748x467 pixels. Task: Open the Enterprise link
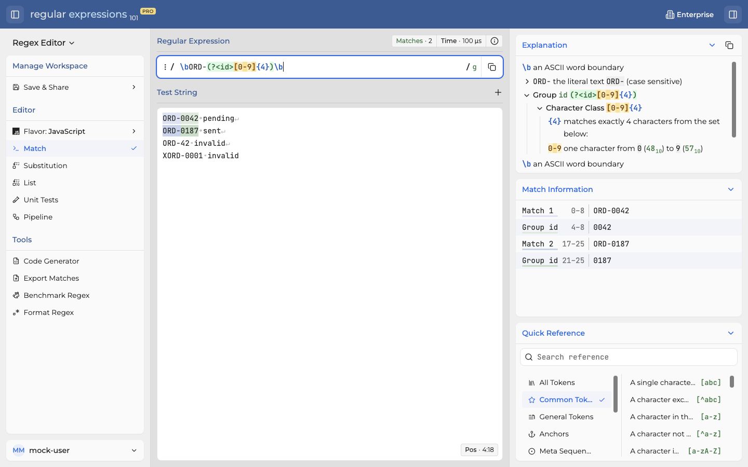690,15
